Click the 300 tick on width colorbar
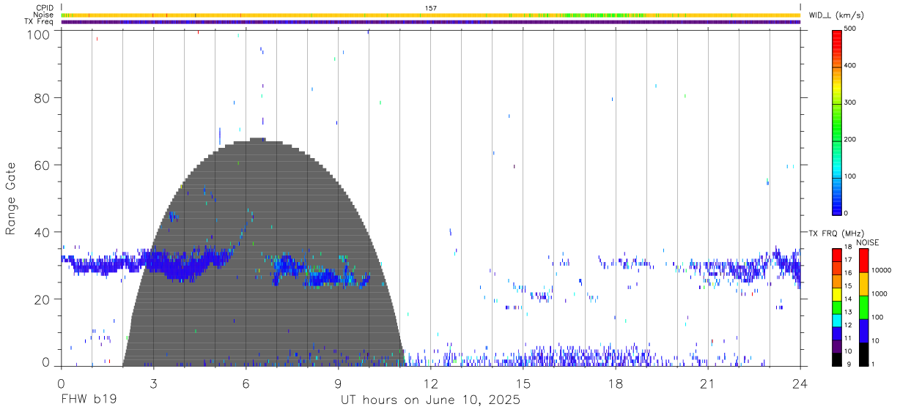900x415 pixels. (x=851, y=102)
